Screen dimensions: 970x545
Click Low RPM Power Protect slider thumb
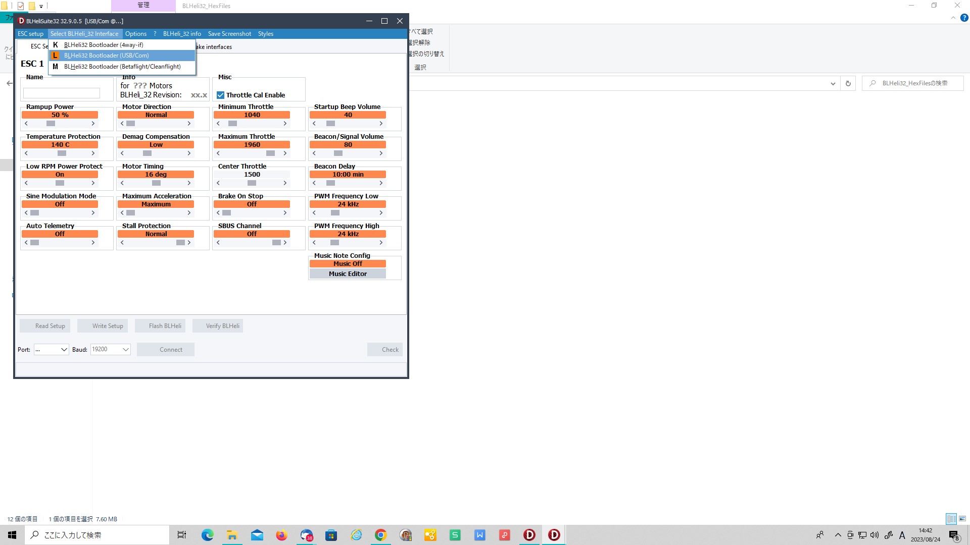click(60, 183)
